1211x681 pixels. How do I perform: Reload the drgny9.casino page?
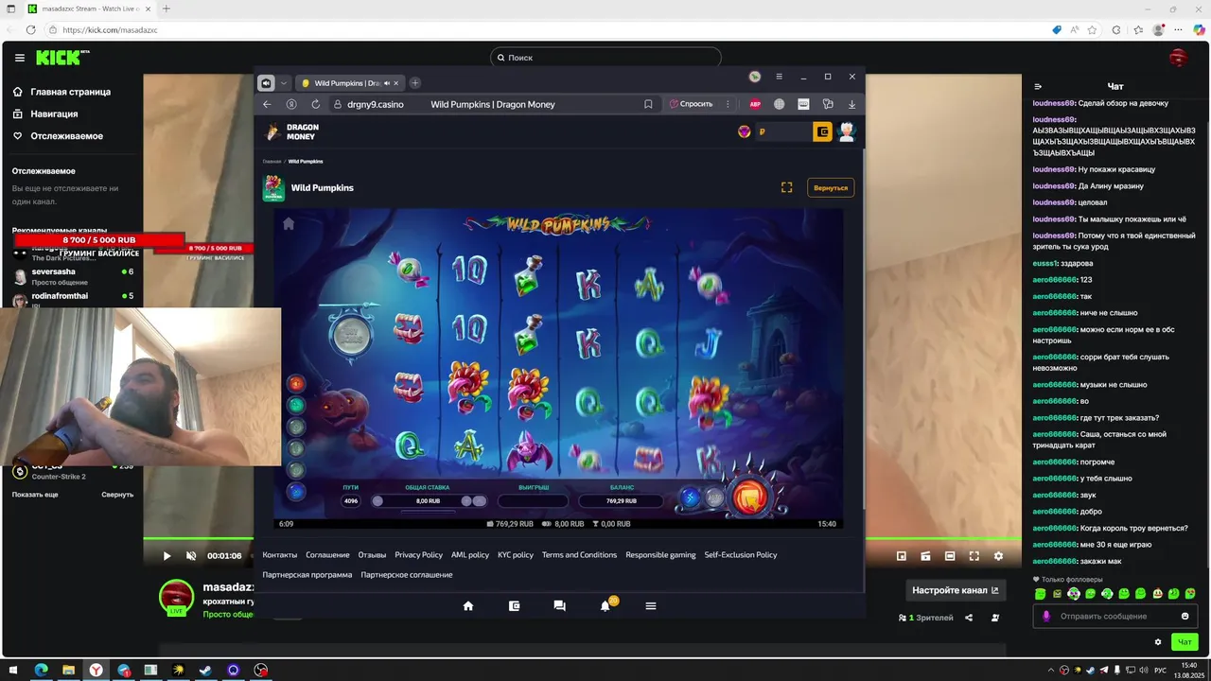pyautogui.click(x=316, y=104)
